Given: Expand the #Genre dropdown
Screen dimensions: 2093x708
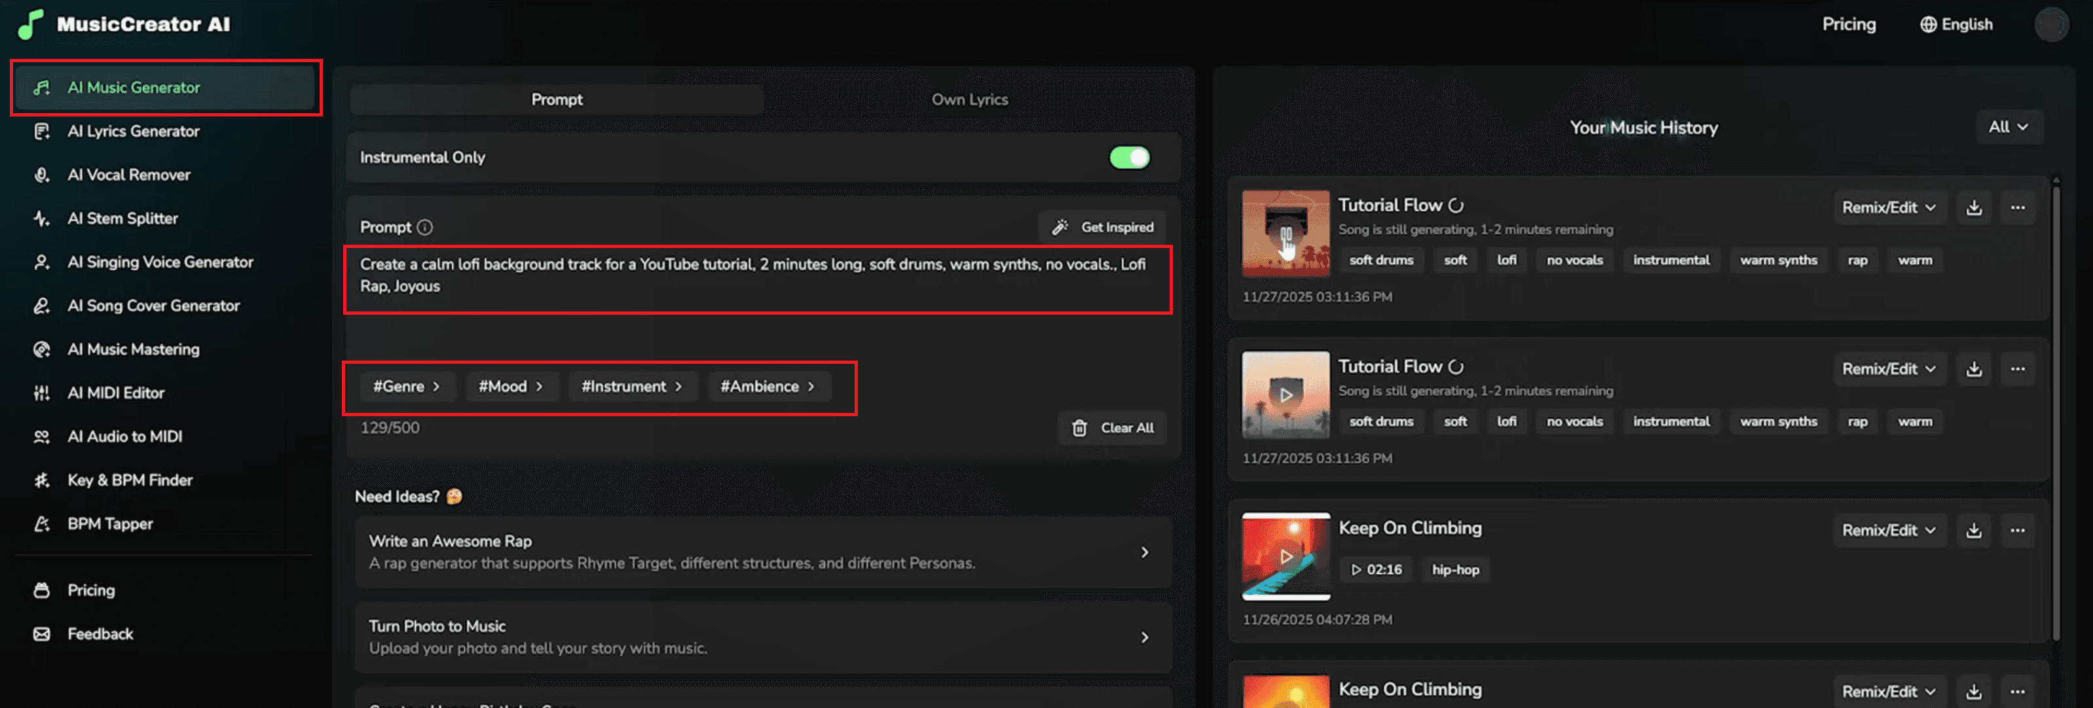Looking at the screenshot, I should click(406, 387).
